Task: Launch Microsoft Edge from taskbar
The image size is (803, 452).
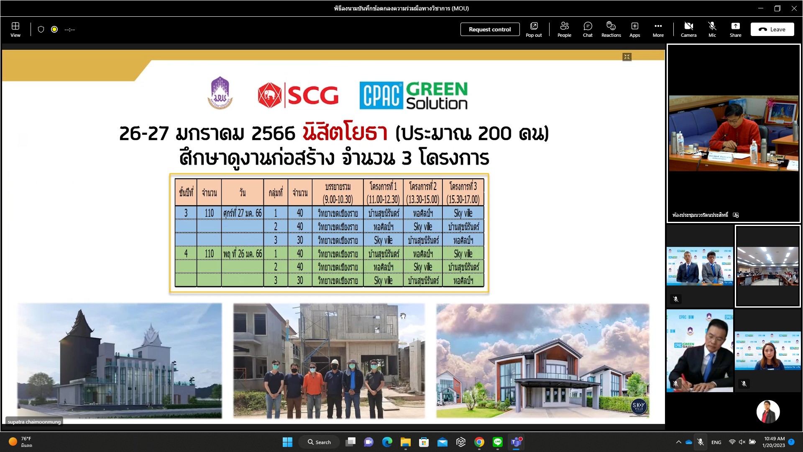Action: coord(387,442)
